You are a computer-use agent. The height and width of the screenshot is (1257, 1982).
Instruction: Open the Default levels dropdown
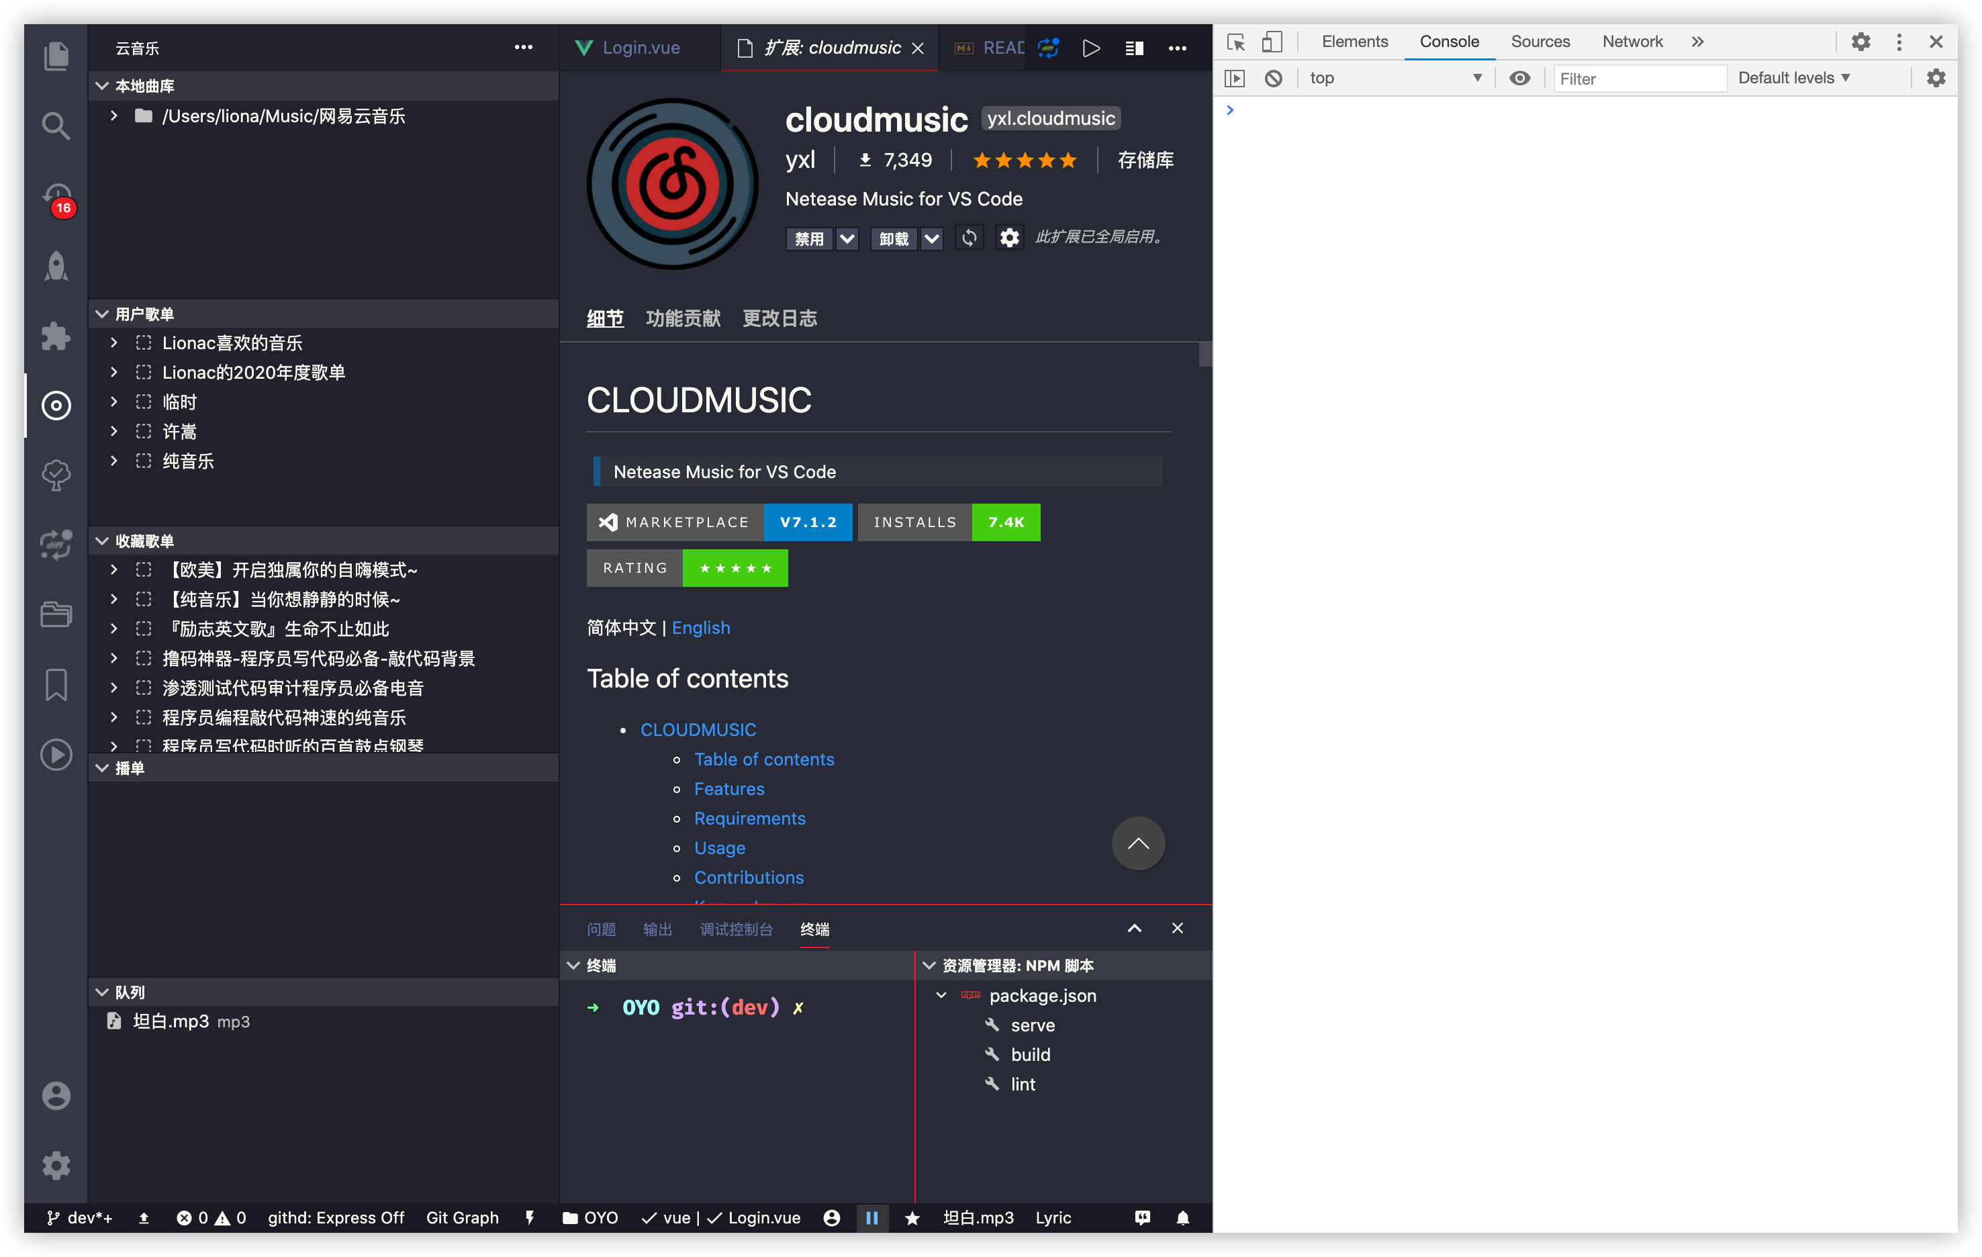1793,77
